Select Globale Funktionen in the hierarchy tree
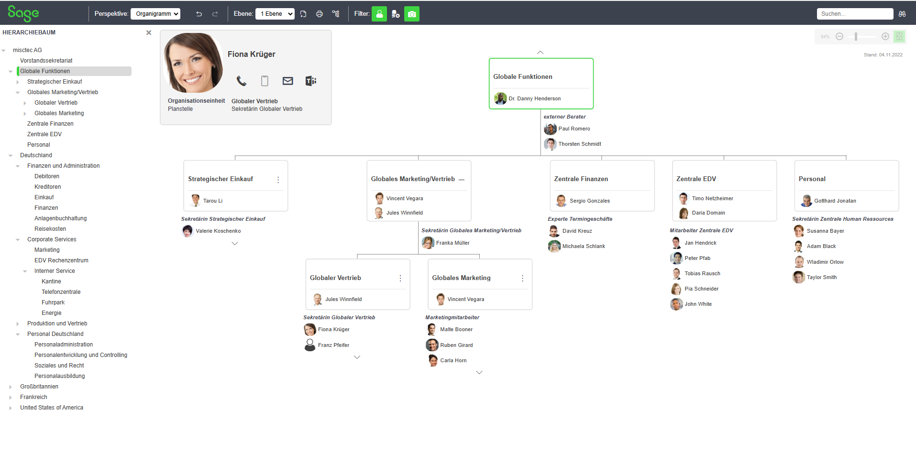 45,71
